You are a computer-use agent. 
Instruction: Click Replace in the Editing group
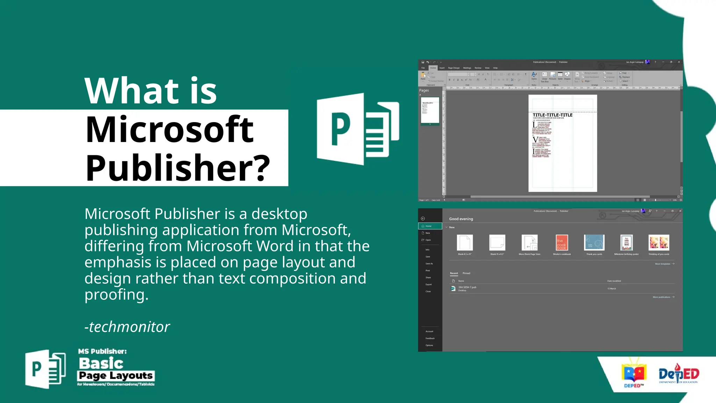click(624, 77)
